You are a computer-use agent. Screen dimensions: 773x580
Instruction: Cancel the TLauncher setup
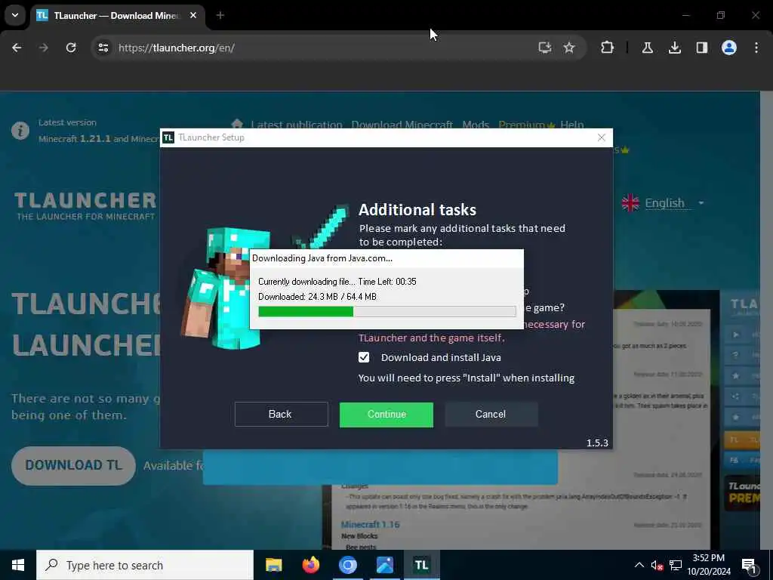491,415
